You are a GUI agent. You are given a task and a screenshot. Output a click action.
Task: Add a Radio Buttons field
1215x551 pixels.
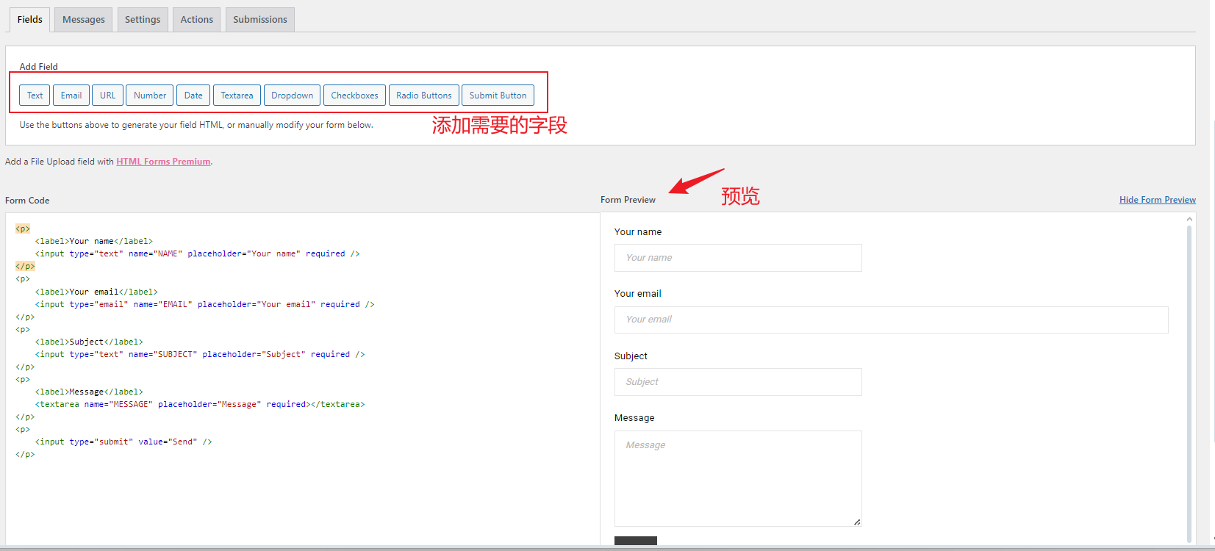[x=424, y=96]
